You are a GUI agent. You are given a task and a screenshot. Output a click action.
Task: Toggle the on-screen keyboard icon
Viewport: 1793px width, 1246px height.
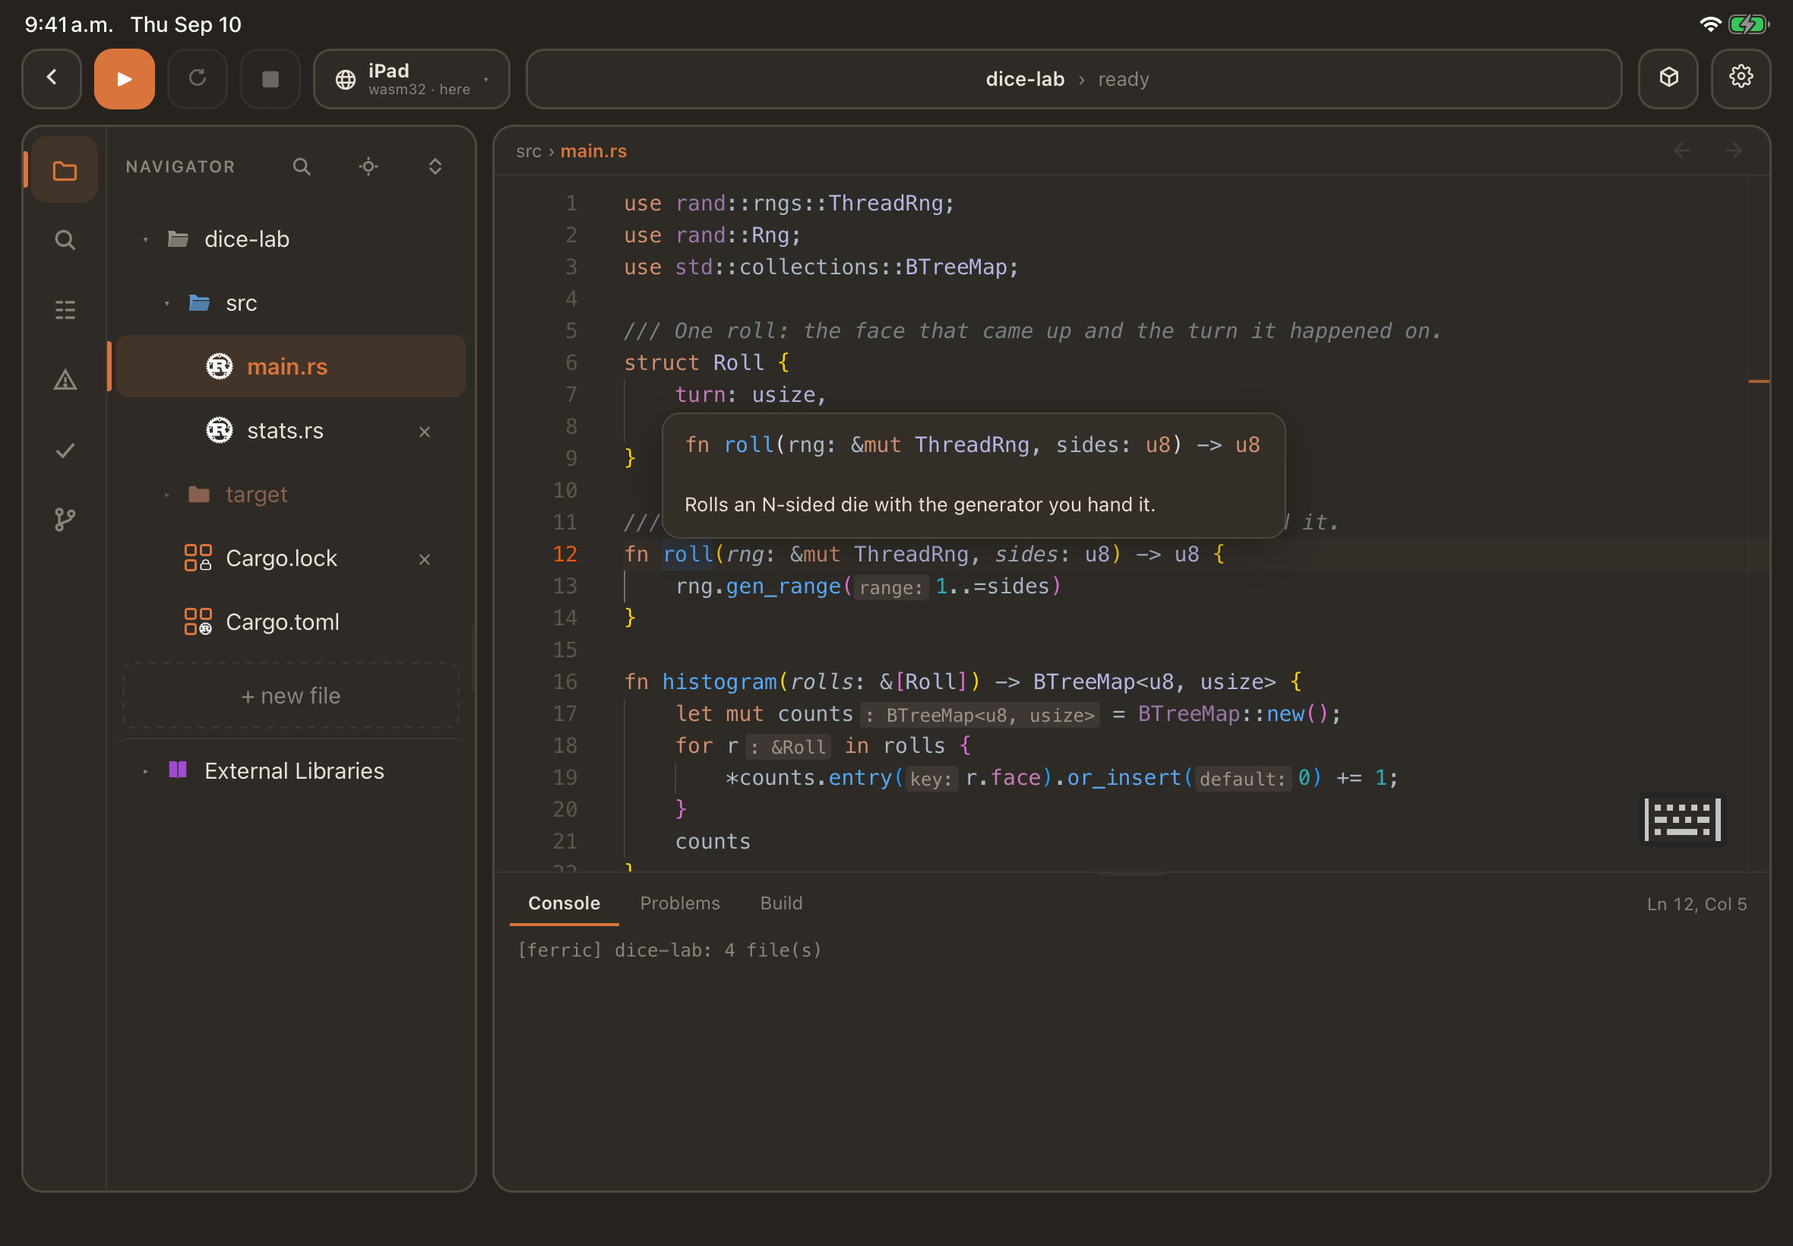click(1682, 819)
